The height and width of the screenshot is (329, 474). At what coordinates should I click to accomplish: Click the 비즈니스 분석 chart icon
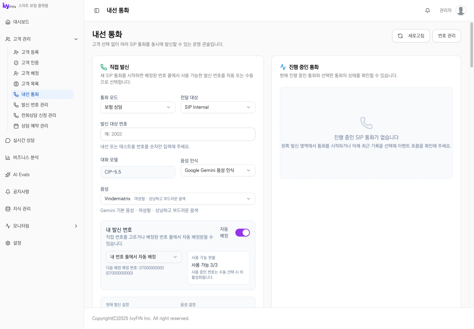click(8, 158)
